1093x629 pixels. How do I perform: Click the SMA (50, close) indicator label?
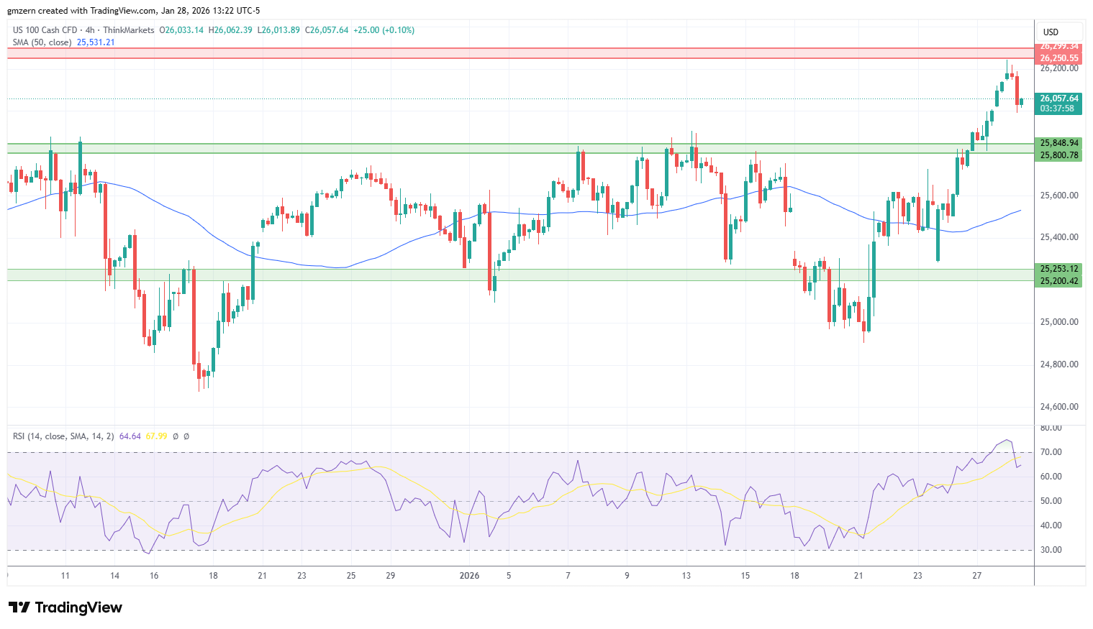click(x=42, y=42)
